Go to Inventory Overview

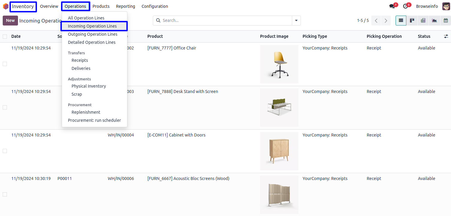49,6
